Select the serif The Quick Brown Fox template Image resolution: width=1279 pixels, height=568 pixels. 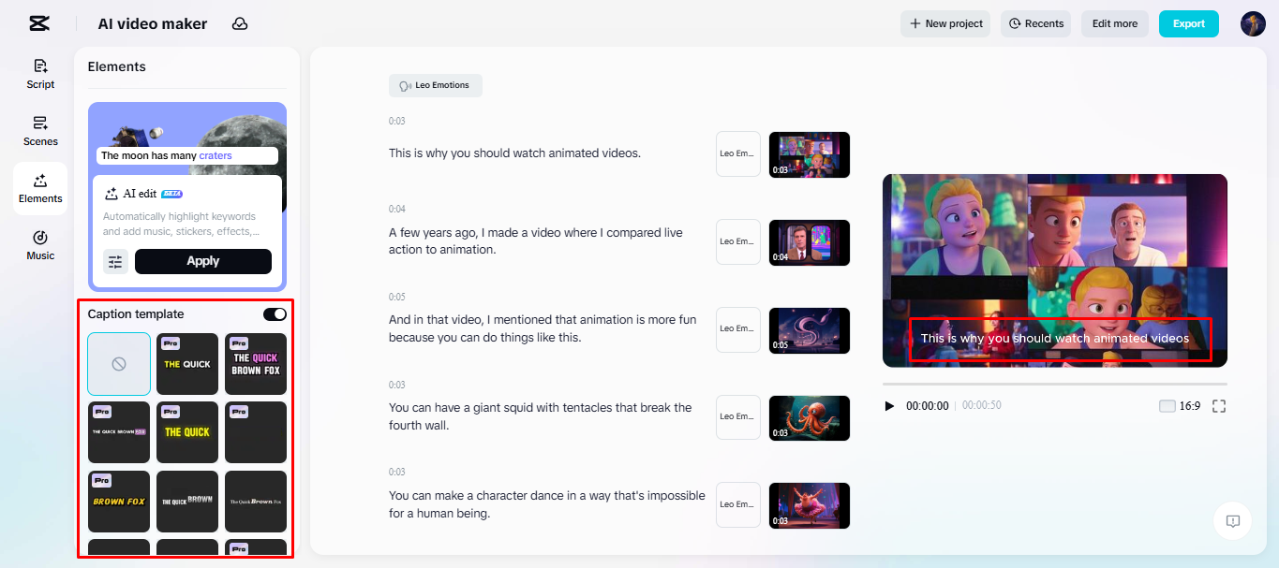256,501
